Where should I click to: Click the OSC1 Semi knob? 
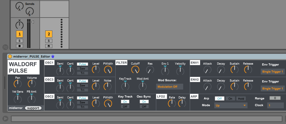(x=60, y=70)
